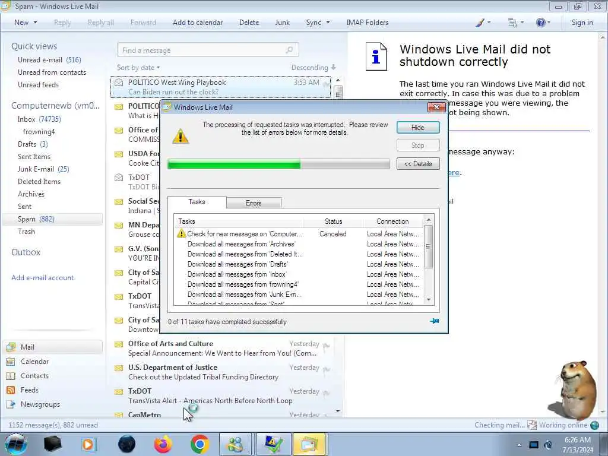Open the Windows Live Messenger taskbar icon
Screen dimensions: 608x456
pos(235,444)
